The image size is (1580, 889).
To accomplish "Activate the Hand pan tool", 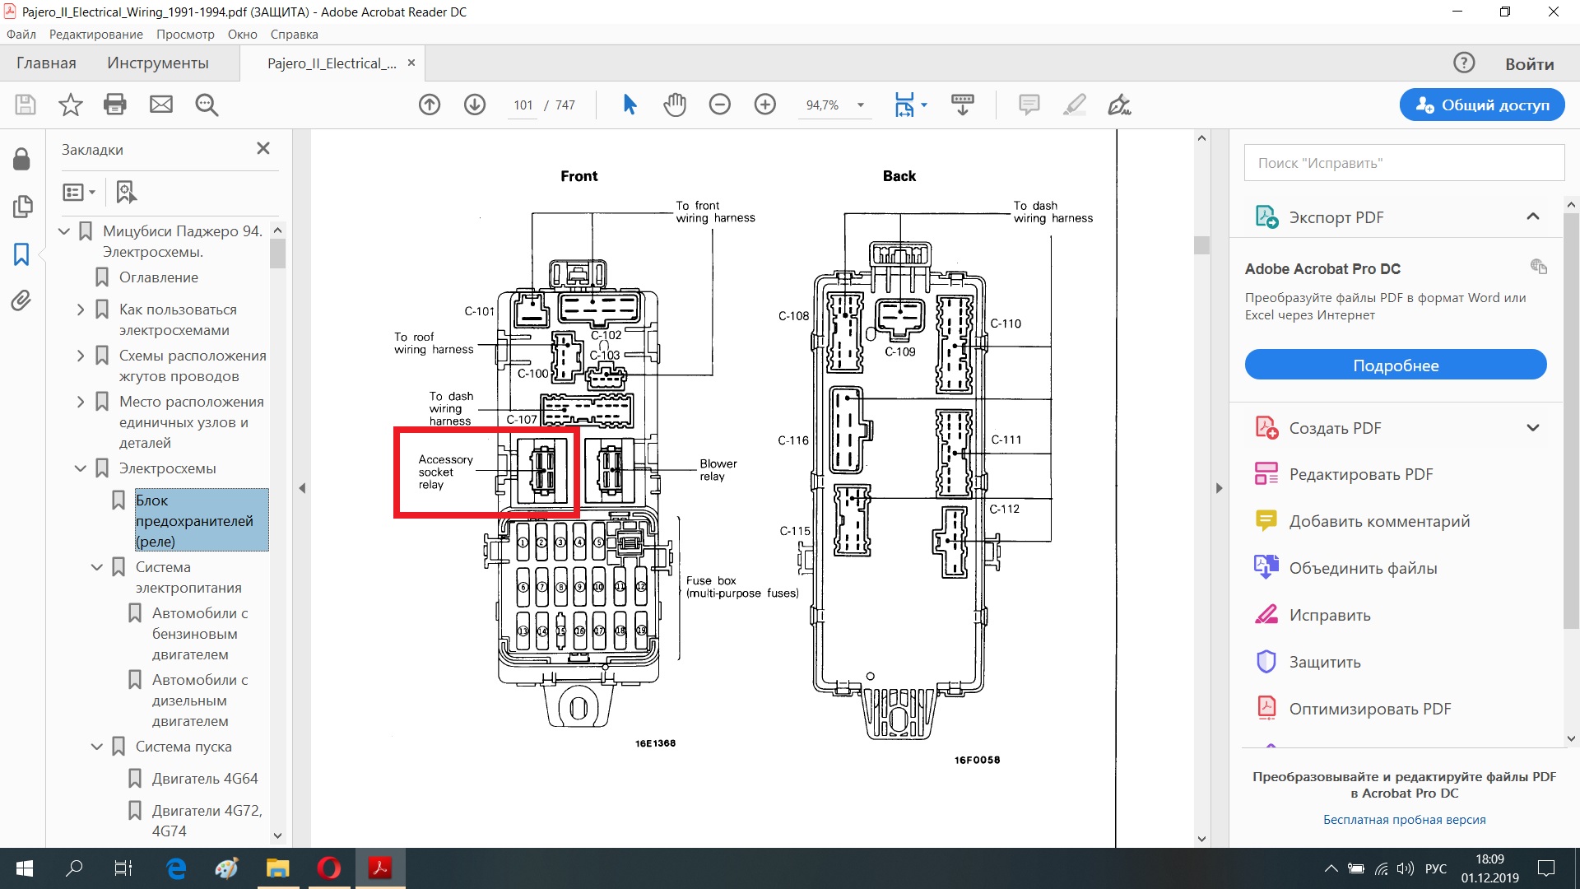I will [x=675, y=105].
